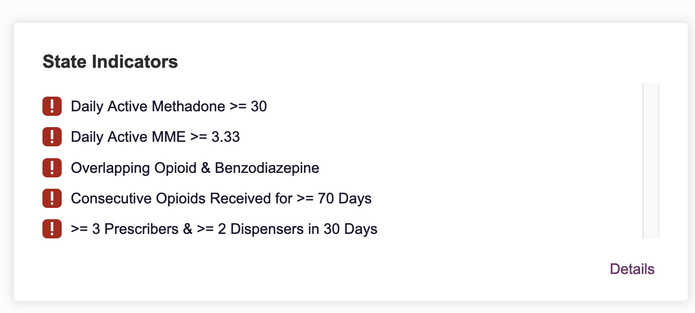Click the alert icon beside Daily Active Methadone

[52, 106]
